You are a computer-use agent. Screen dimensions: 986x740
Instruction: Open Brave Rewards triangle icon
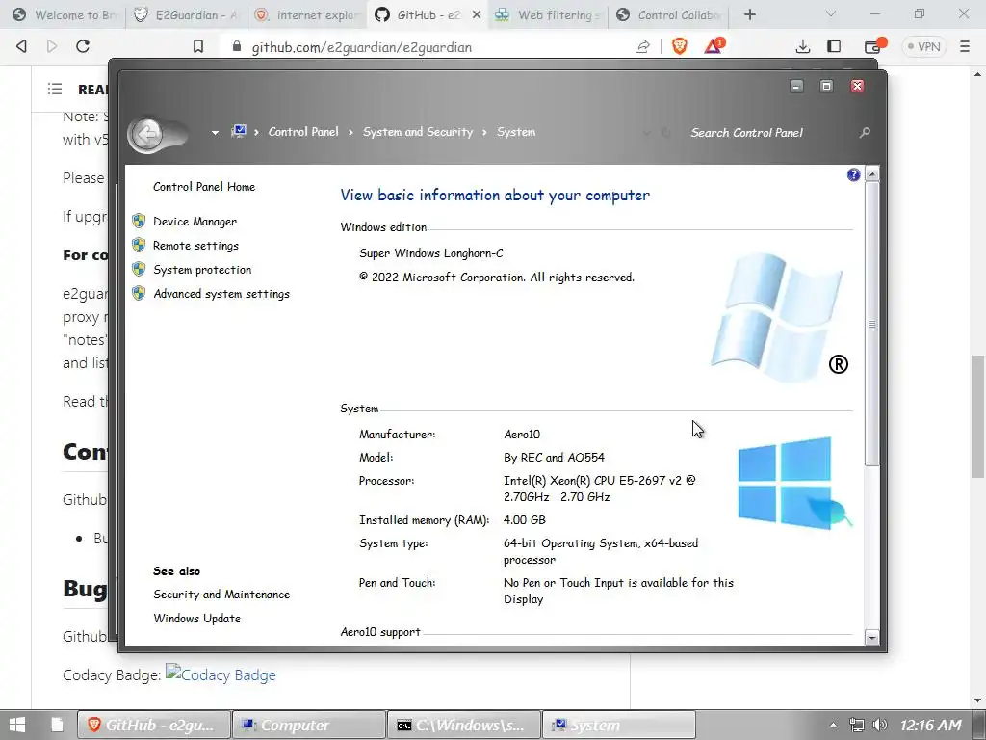[x=714, y=46]
